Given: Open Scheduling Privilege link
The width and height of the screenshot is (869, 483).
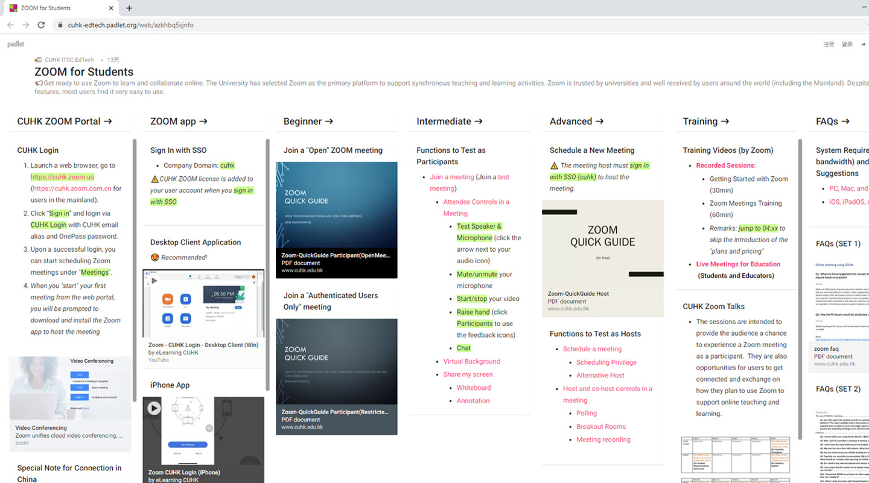Looking at the screenshot, I should click(x=606, y=362).
